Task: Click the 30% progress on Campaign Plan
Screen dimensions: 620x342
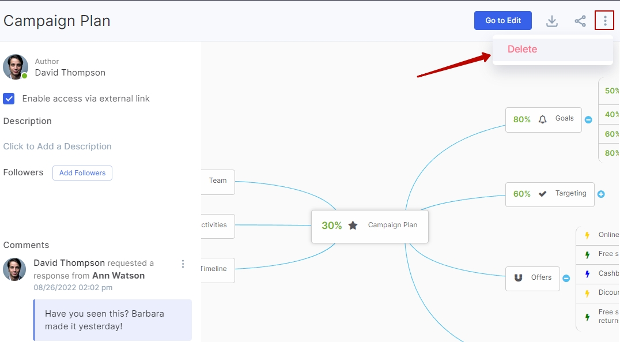Action: (331, 226)
